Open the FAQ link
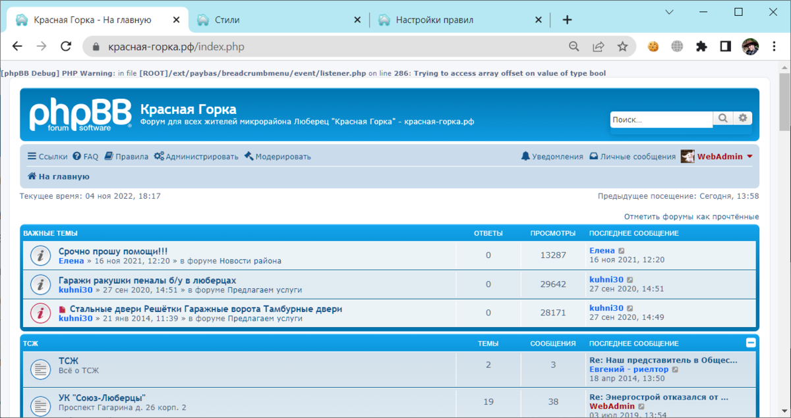 coord(86,157)
